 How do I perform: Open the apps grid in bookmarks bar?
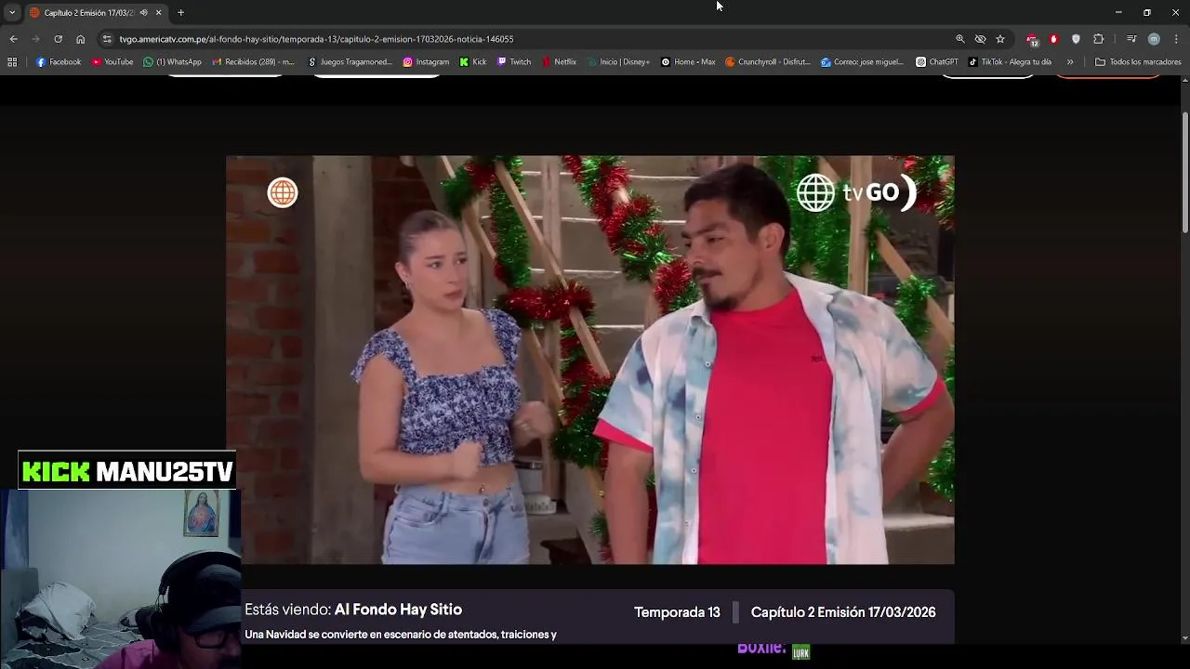[12, 62]
